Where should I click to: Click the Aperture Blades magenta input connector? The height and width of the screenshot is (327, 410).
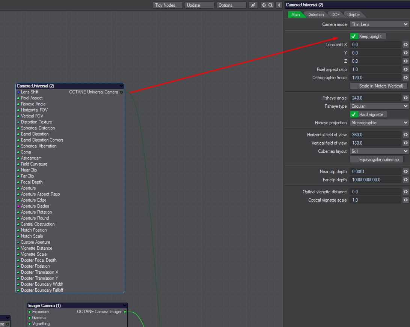[x=18, y=206]
